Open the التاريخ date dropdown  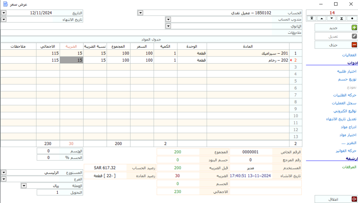pos(3,13)
